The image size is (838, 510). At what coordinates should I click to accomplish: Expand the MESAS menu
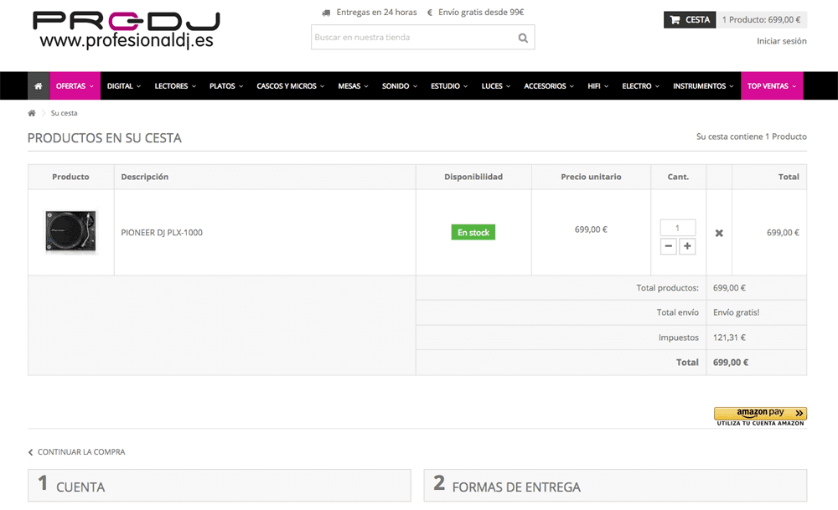pyautogui.click(x=353, y=86)
